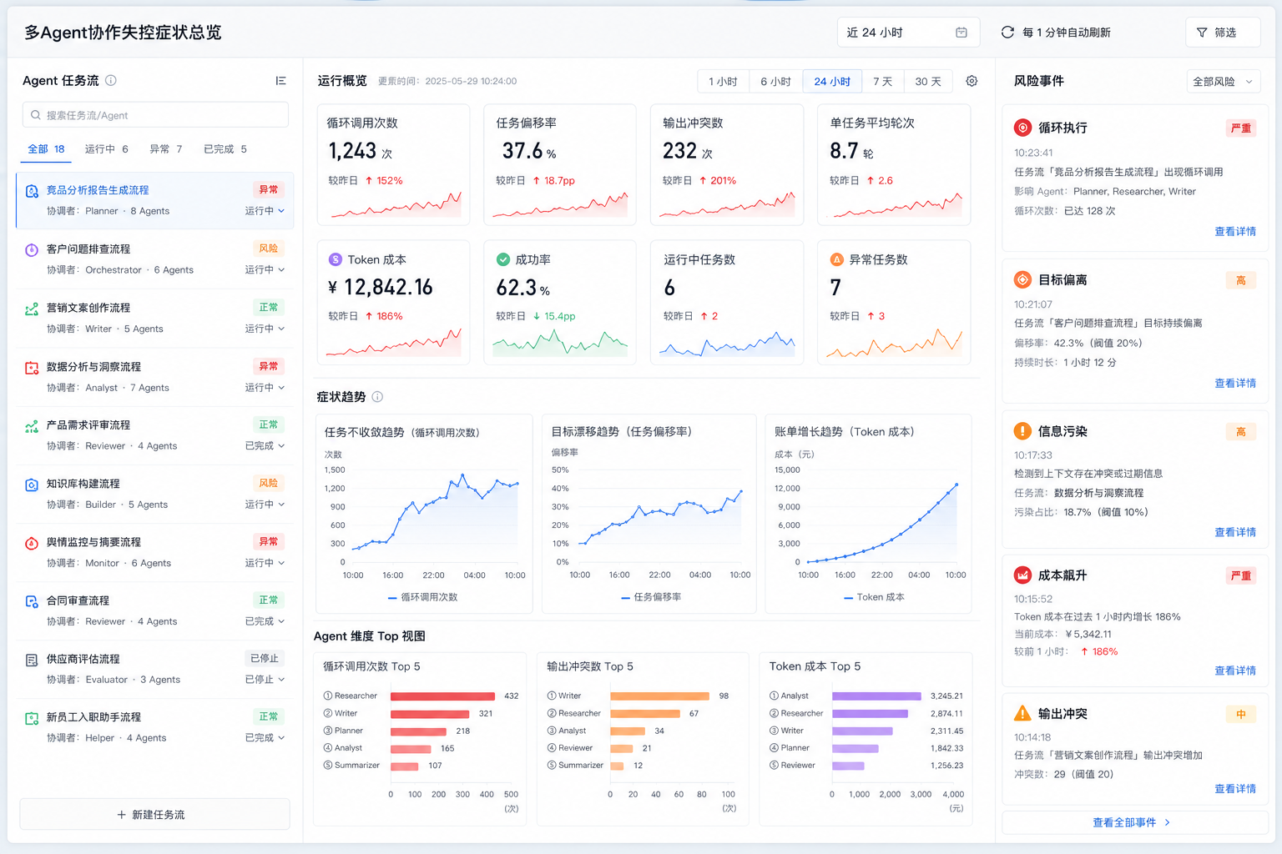Click the 竞品分析报告生成流程 task icon
1282x854 pixels.
point(32,191)
